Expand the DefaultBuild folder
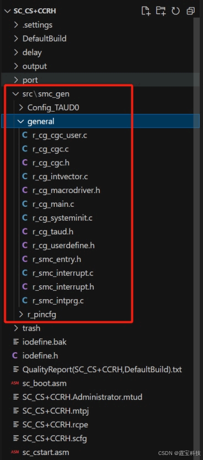Viewport: 203px width, 460px height. coord(16,39)
